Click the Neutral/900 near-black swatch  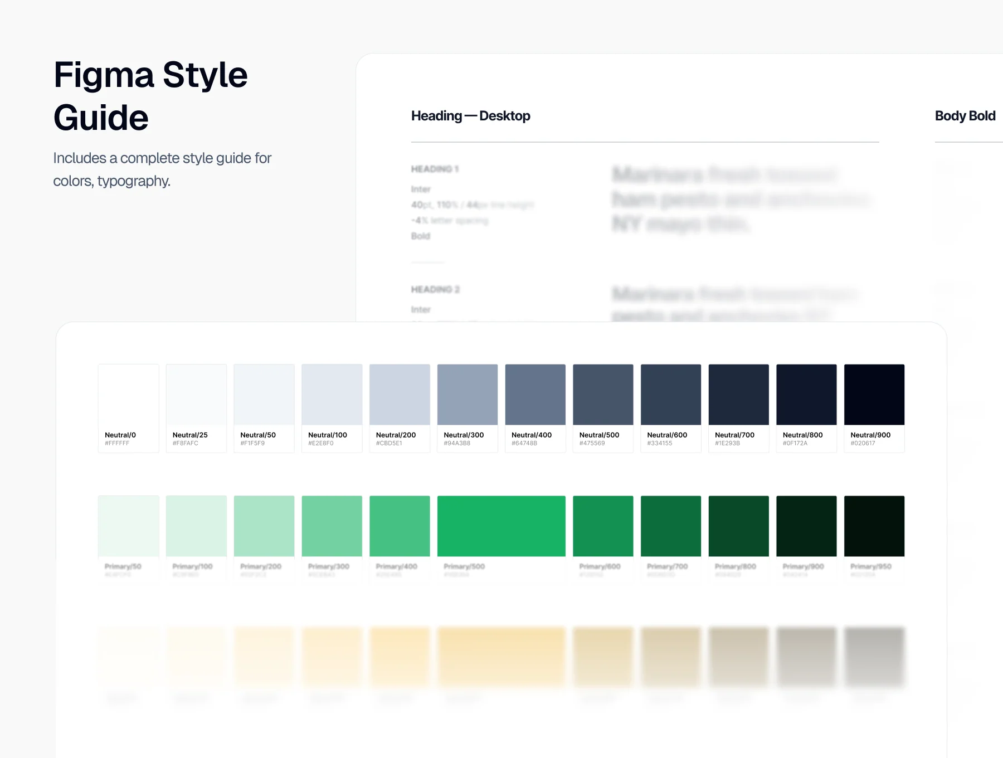click(x=874, y=395)
